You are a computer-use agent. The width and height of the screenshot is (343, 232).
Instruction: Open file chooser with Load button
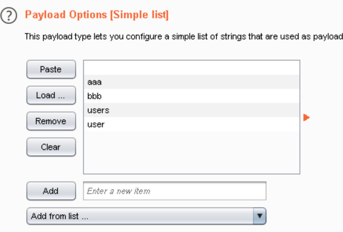tap(51, 95)
